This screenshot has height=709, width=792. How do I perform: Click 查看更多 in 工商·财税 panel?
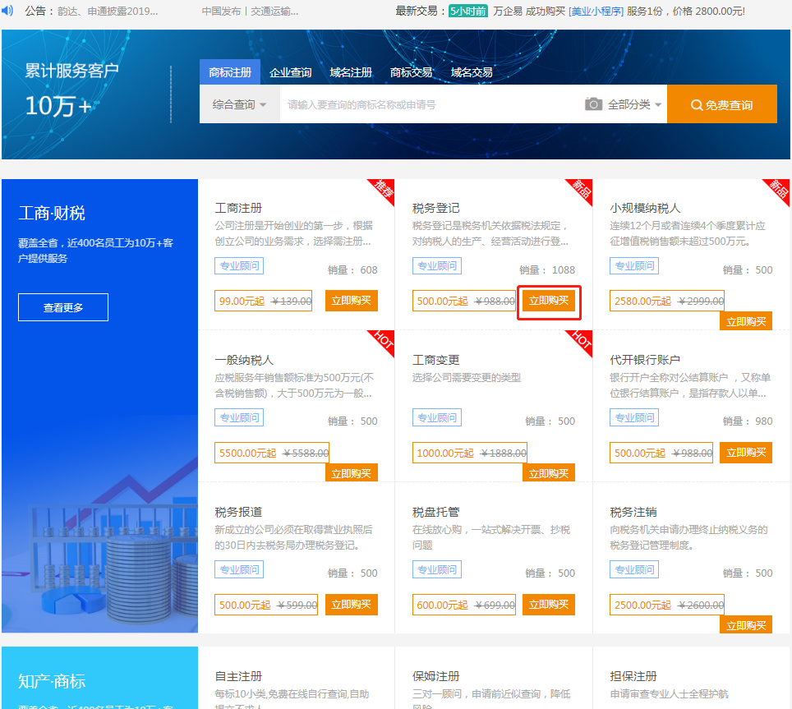coord(63,307)
